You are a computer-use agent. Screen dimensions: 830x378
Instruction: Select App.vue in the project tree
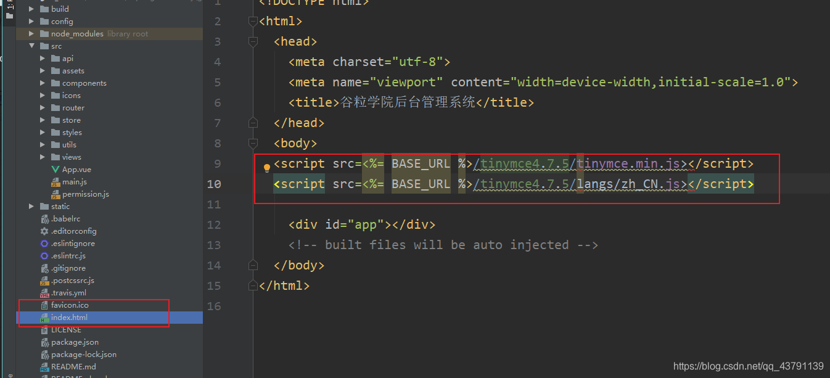[76, 170]
